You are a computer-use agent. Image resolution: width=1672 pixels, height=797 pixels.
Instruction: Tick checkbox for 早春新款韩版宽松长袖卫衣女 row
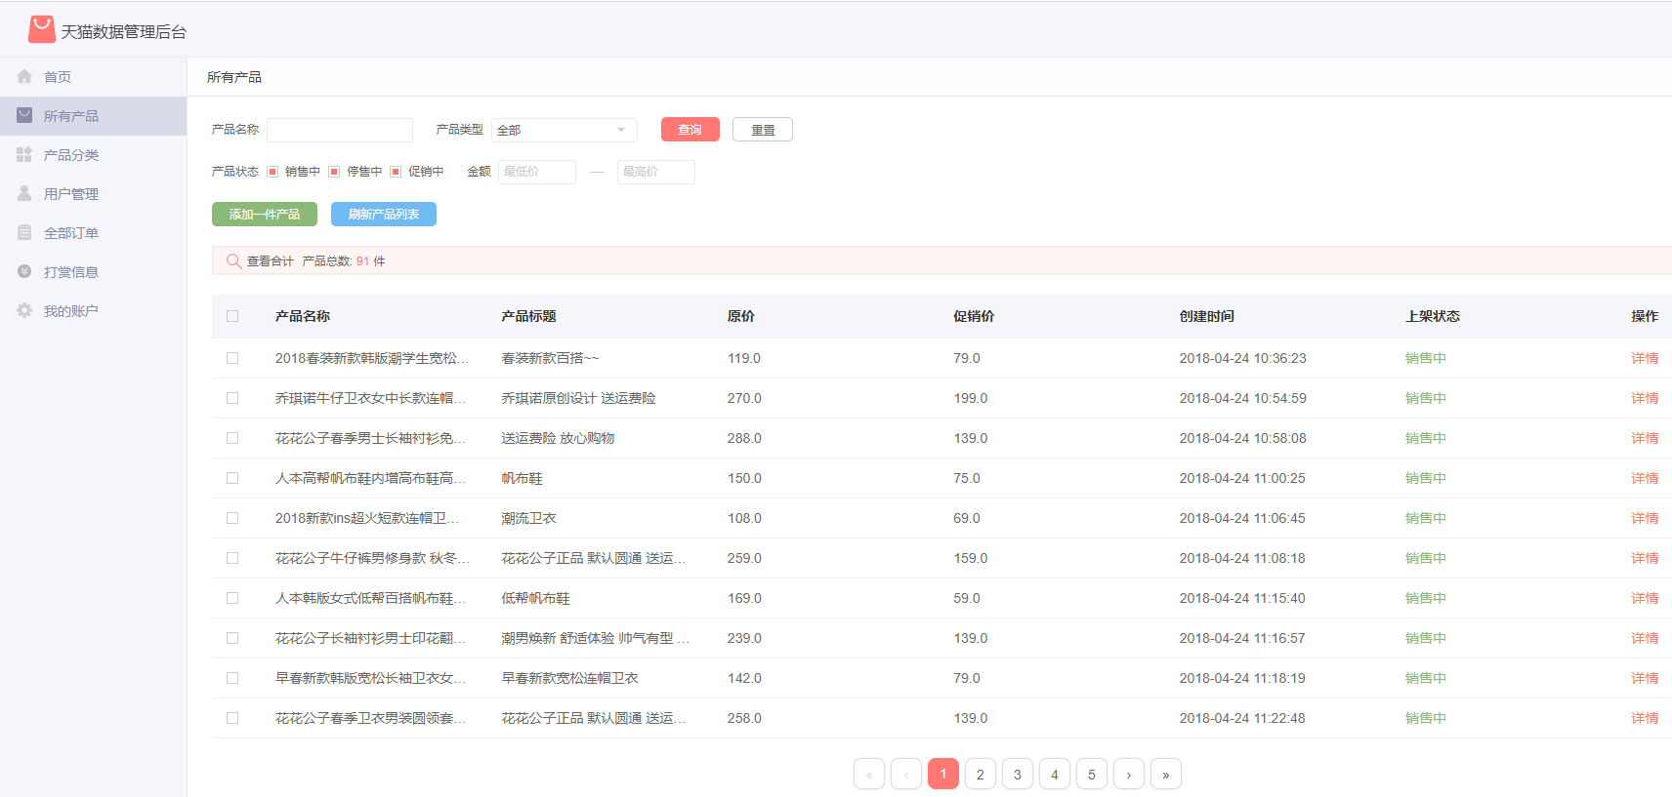point(232,678)
